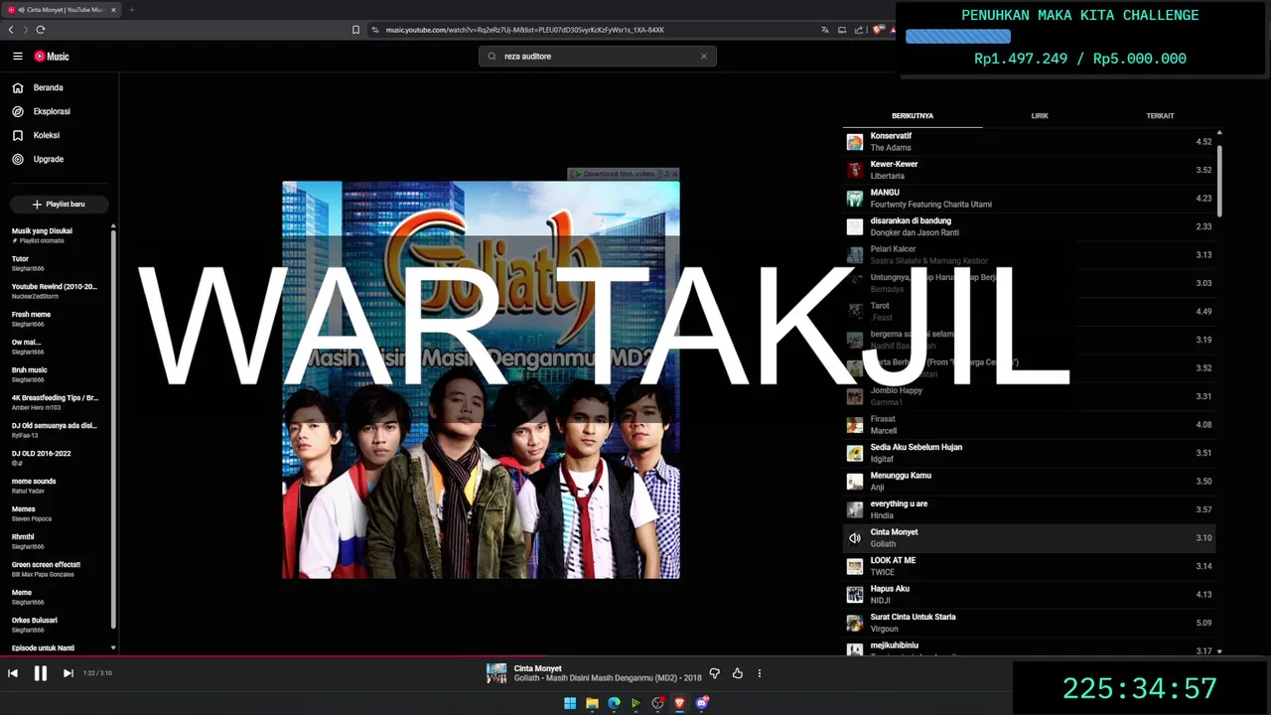Go back in browser
The image size is (1271, 715).
coord(11,30)
